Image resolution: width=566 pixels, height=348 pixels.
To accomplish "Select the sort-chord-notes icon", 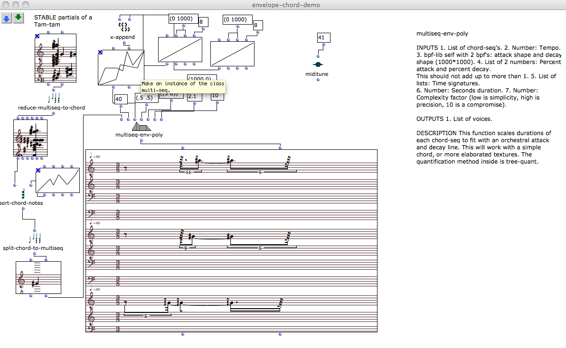I will tap(22, 194).
